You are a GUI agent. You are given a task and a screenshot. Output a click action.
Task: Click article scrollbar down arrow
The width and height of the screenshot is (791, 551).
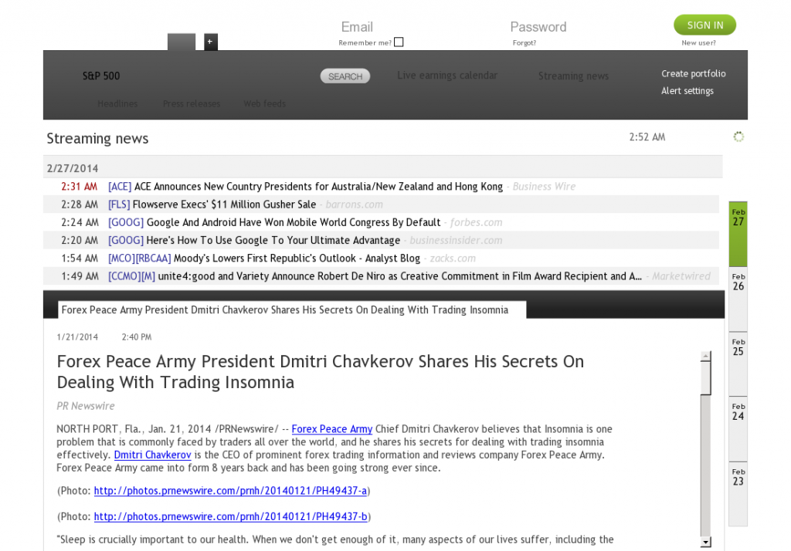(x=706, y=542)
